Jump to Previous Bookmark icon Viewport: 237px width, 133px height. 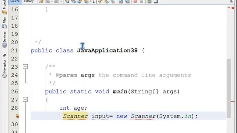pyautogui.click(x=100, y=1)
